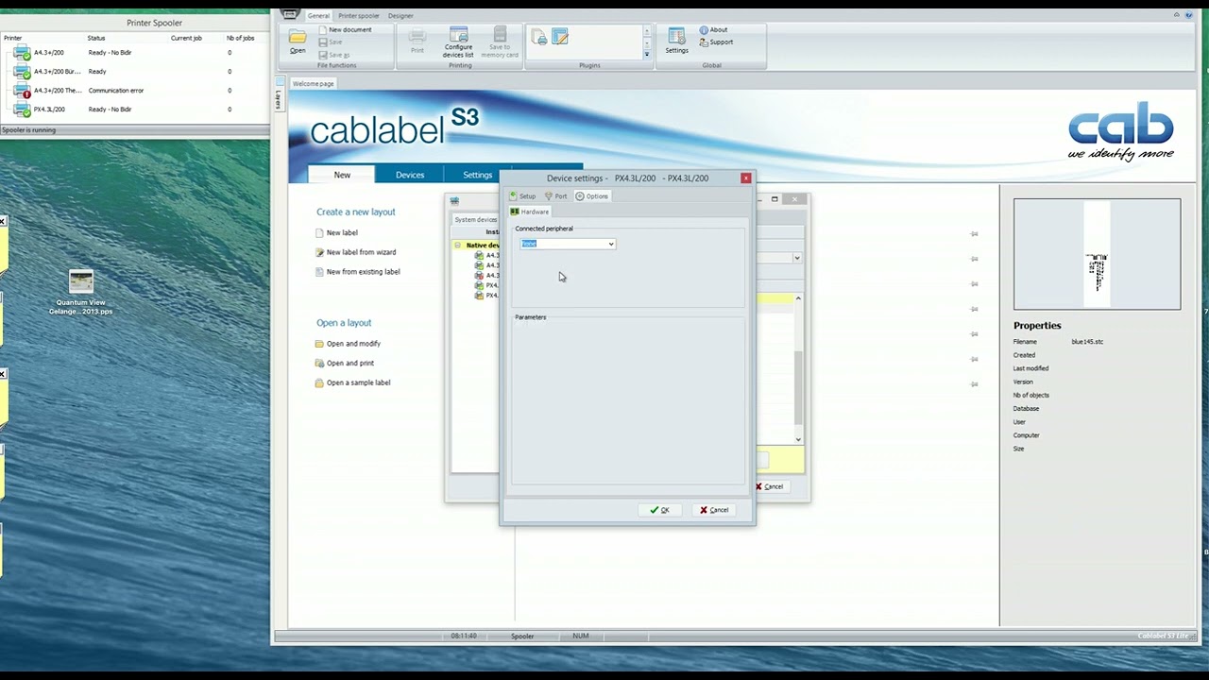Click the Quantum View desktop file icon

point(81,293)
